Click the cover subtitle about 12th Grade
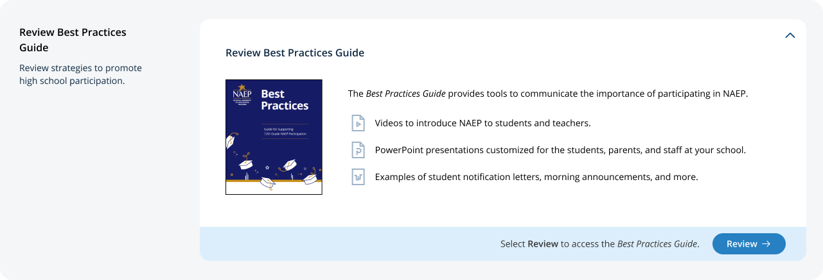The height and width of the screenshot is (280, 823). tap(284, 131)
